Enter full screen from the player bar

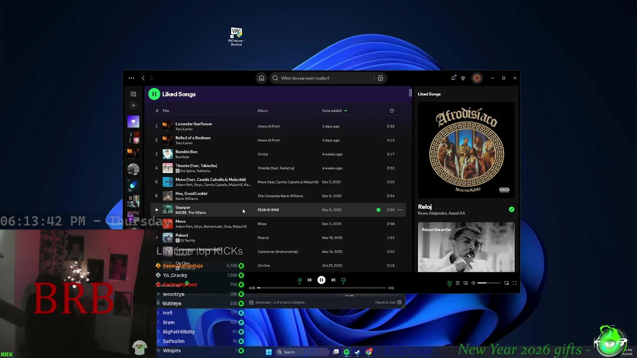515,283
